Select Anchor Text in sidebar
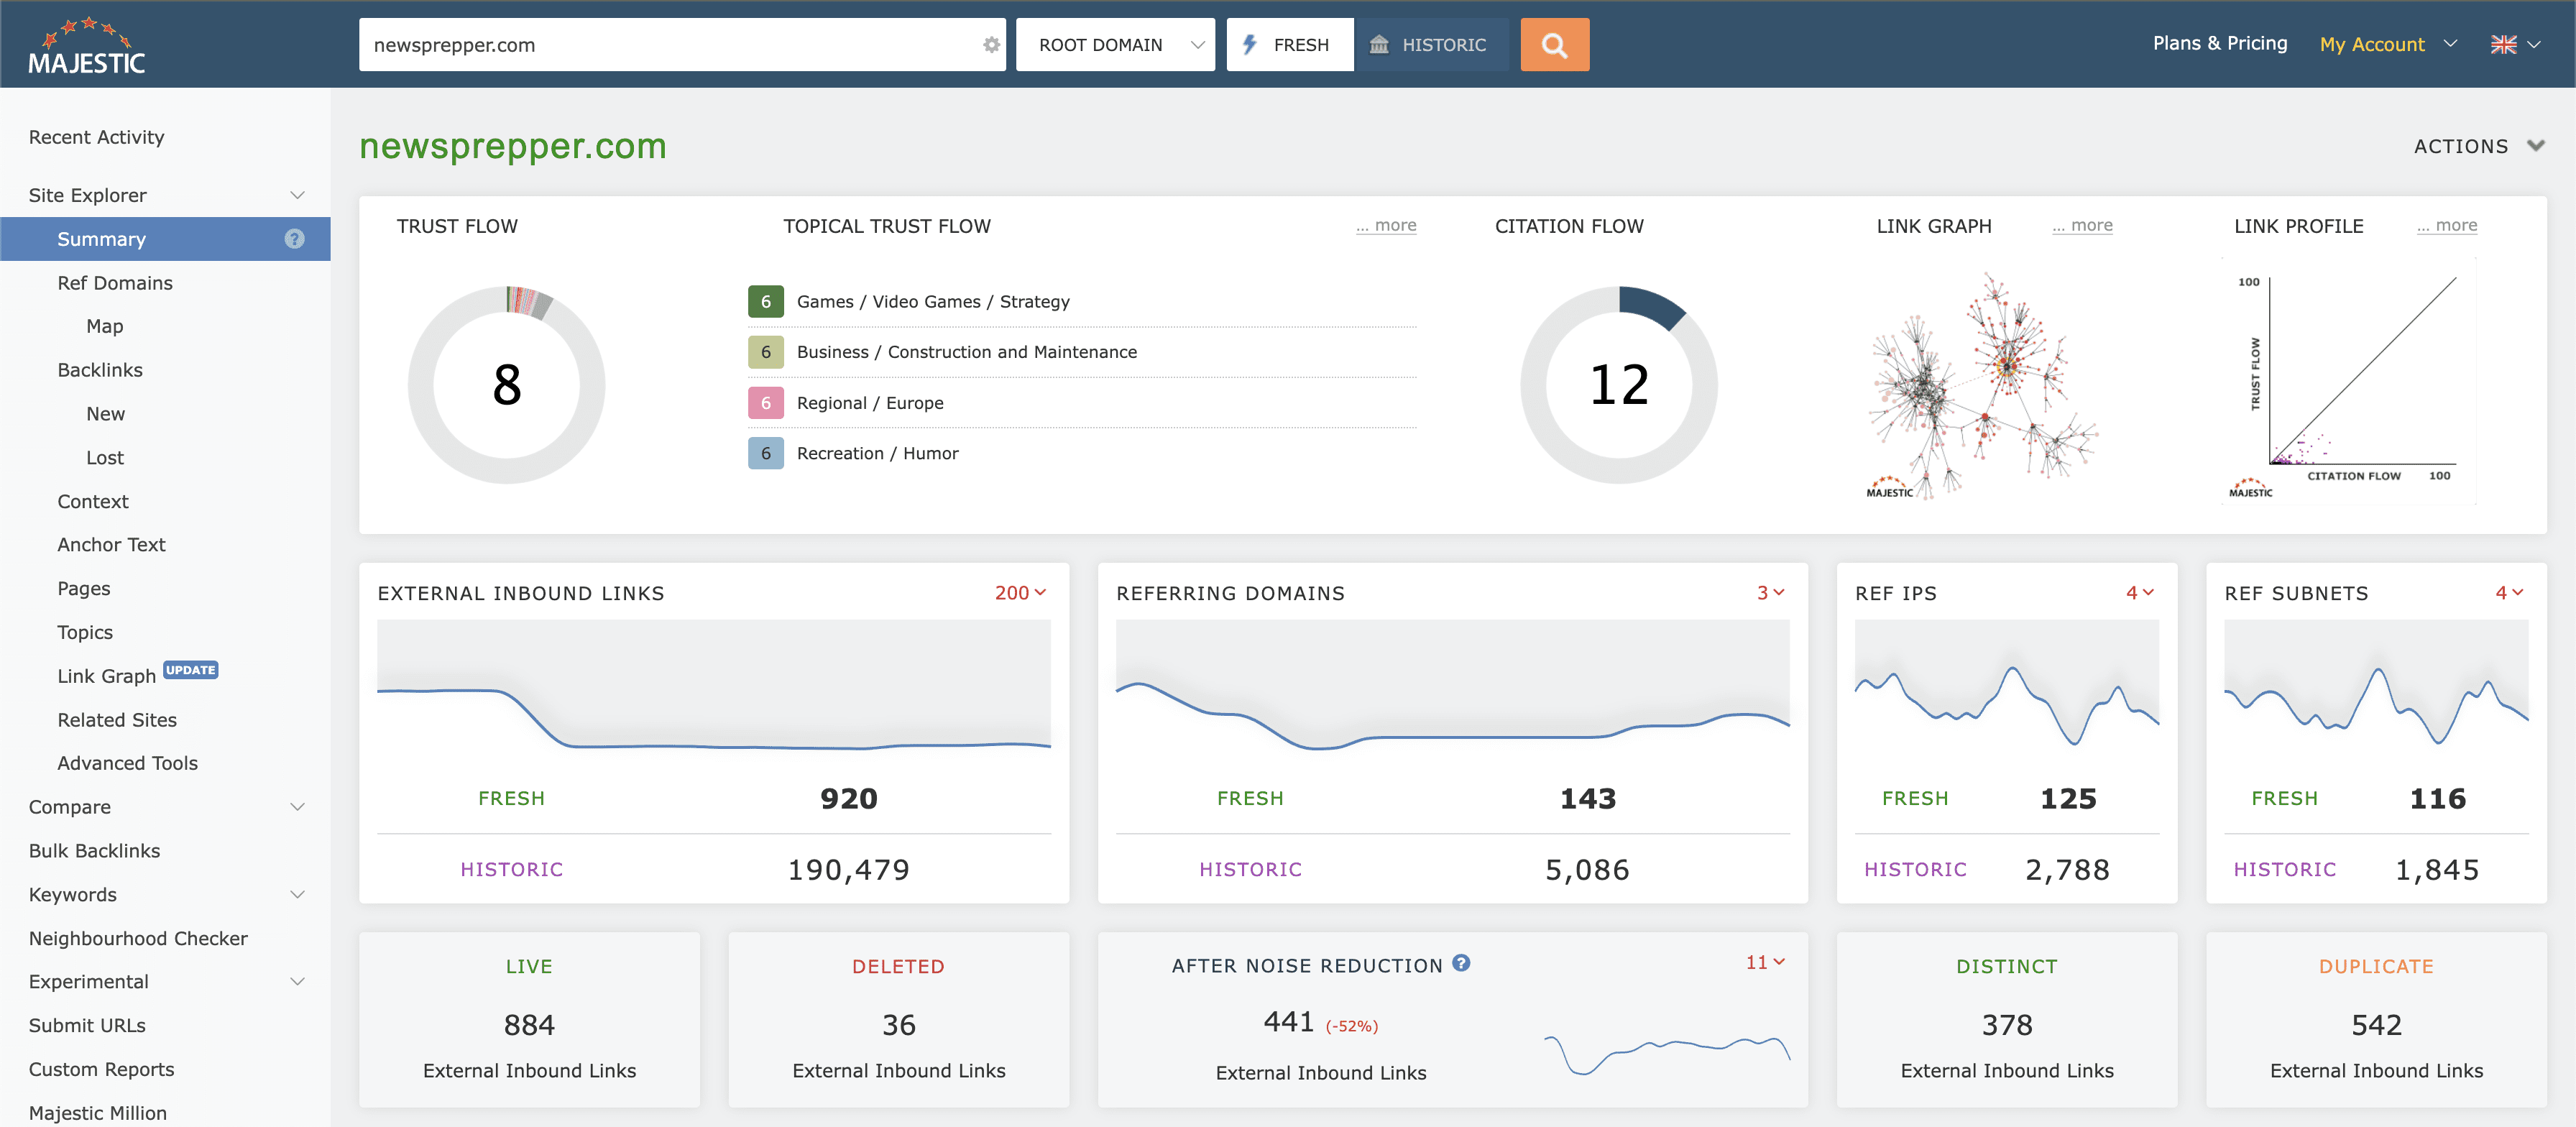The image size is (2576, 1127). coord(111,545)
